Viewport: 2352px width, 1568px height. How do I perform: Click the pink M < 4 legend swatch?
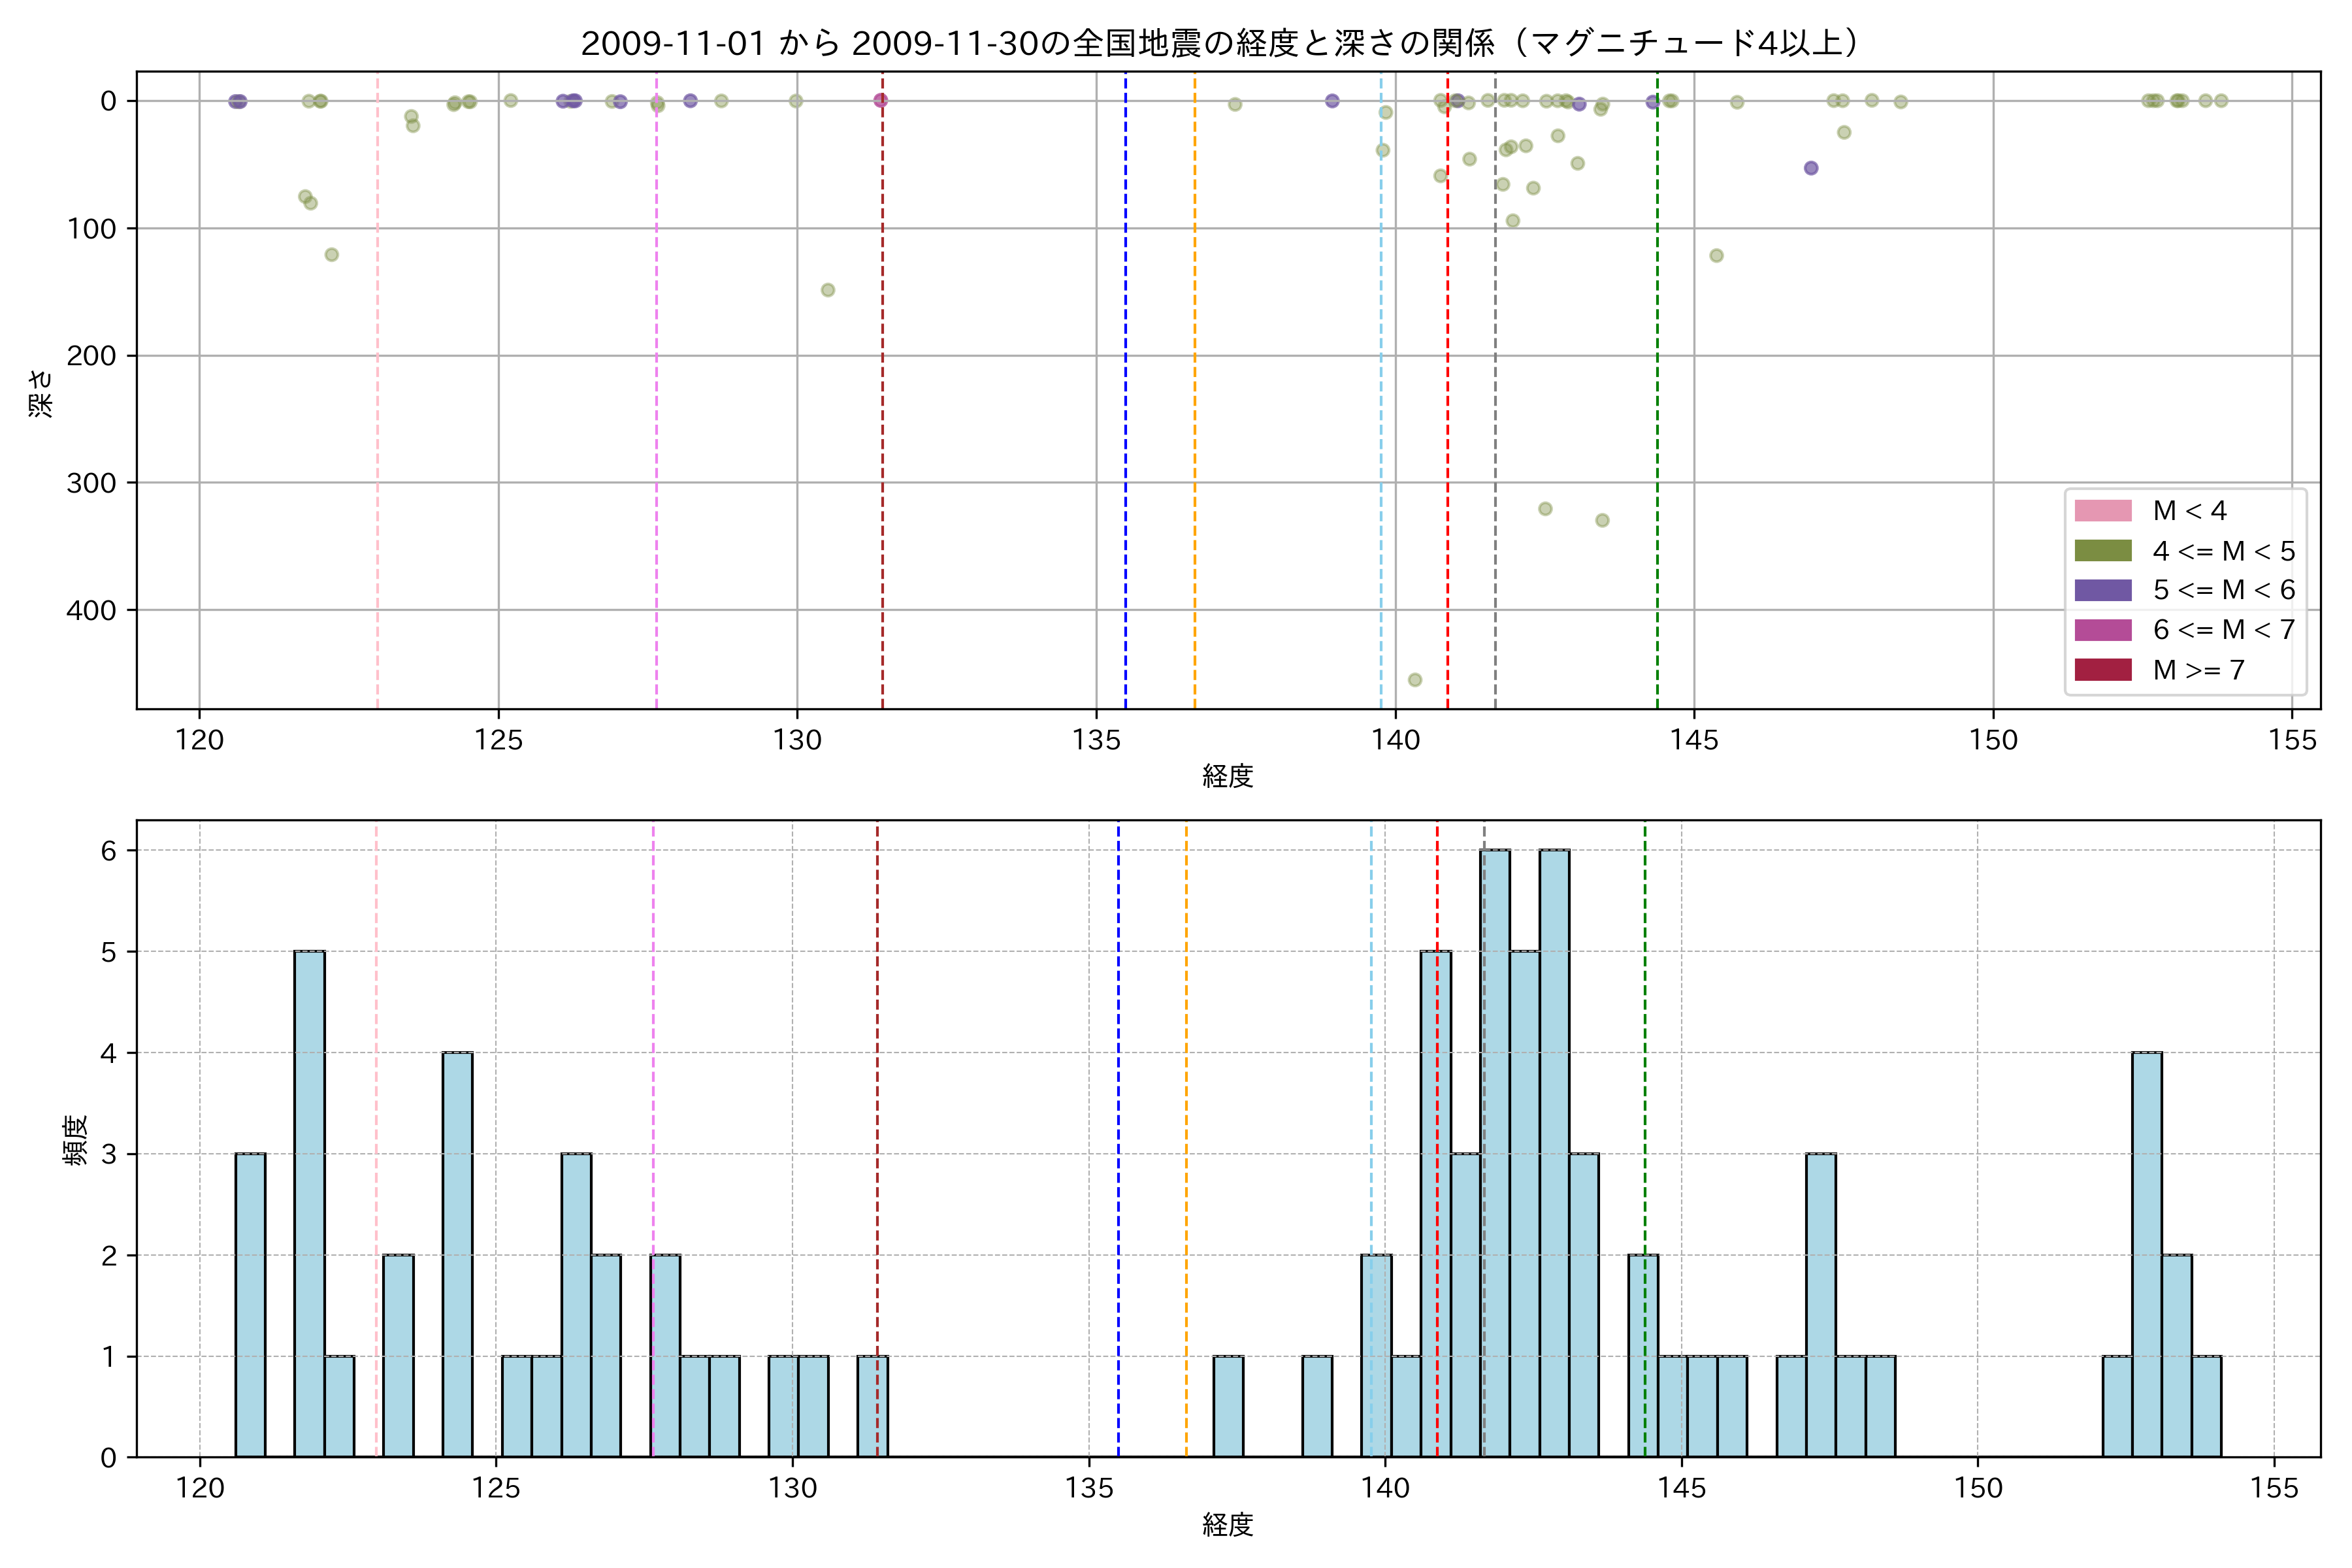point(2103,511)
